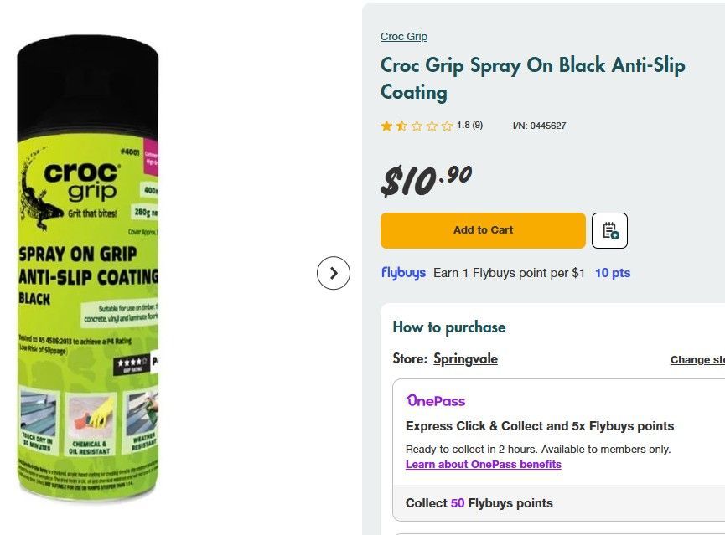Open the Croc Grip brand link
The width and height of the screenshot is (725, 535).
click(x=404, y=37)
